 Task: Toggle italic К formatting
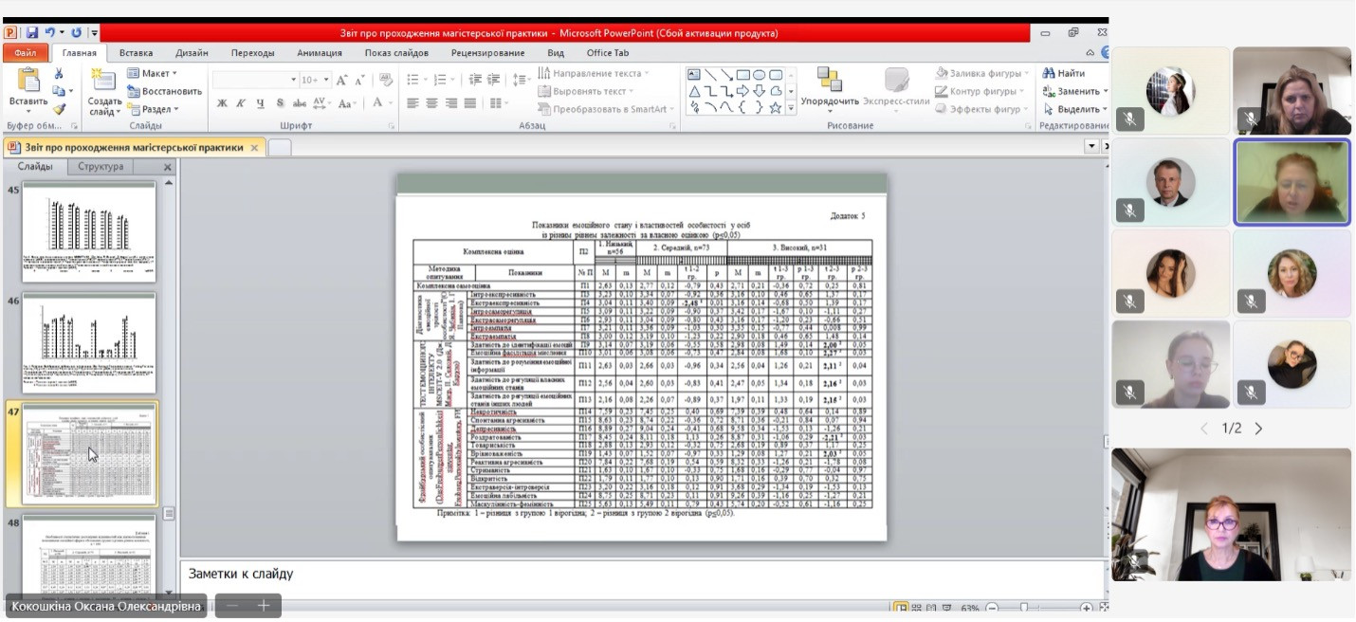click(x=241, y=103)
